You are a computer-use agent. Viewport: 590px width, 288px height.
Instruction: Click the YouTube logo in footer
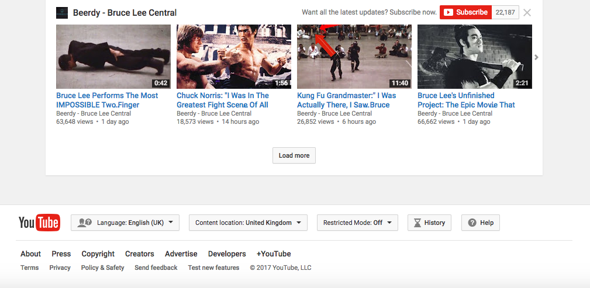click(x=40, y=222)
